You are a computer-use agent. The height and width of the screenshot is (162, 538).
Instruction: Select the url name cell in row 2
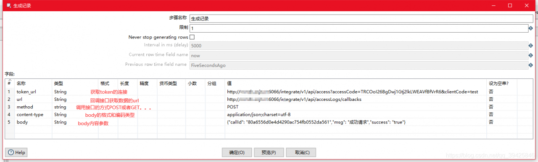(33, 99)
